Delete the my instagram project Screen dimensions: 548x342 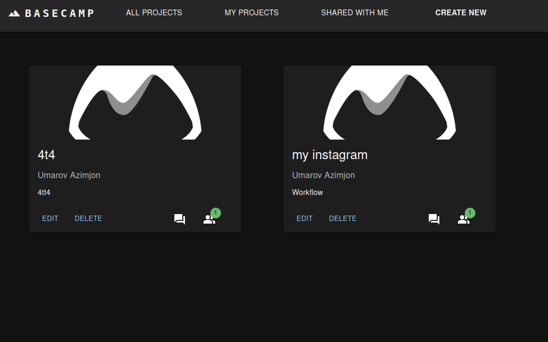tap(342, 218)
